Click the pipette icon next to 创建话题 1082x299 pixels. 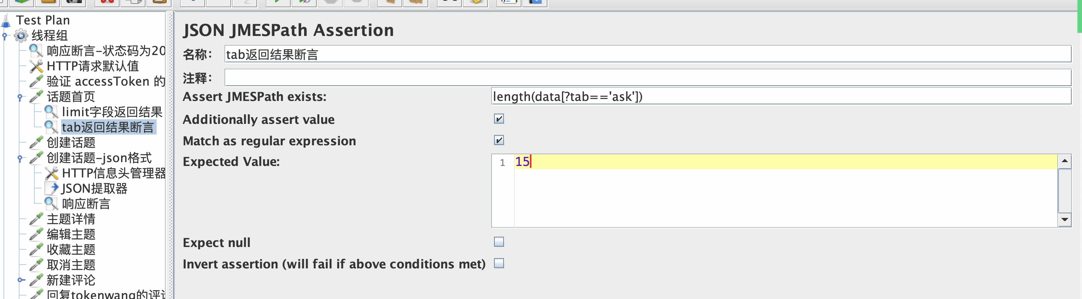click(36, 143)
